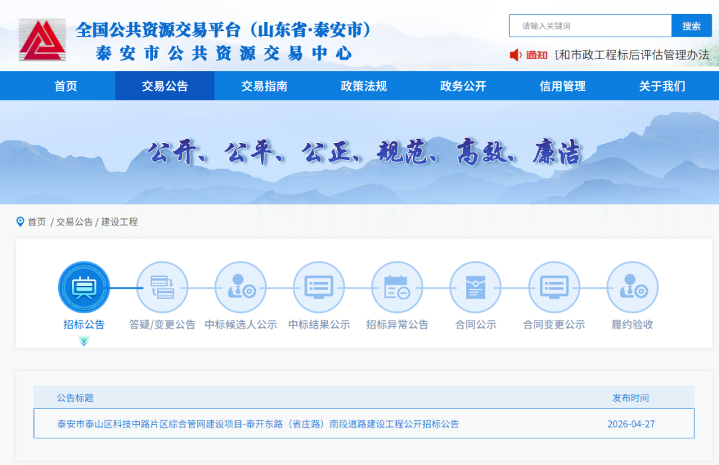This screenshot has height=465, width=719.
Task: Click the 履约验收 icon
Action: point(632,287)
